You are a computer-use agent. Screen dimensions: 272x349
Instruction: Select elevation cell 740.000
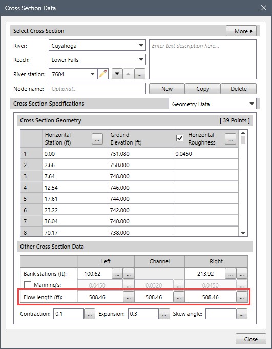tap(140, 221)
